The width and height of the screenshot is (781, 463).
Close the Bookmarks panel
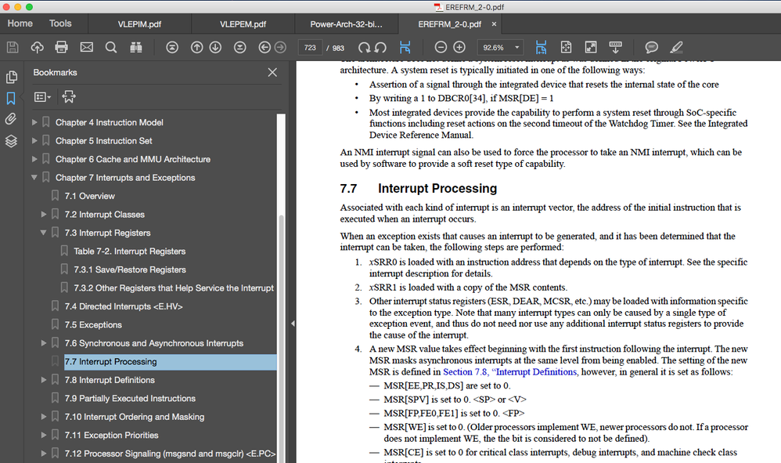[x=272, y=72]
